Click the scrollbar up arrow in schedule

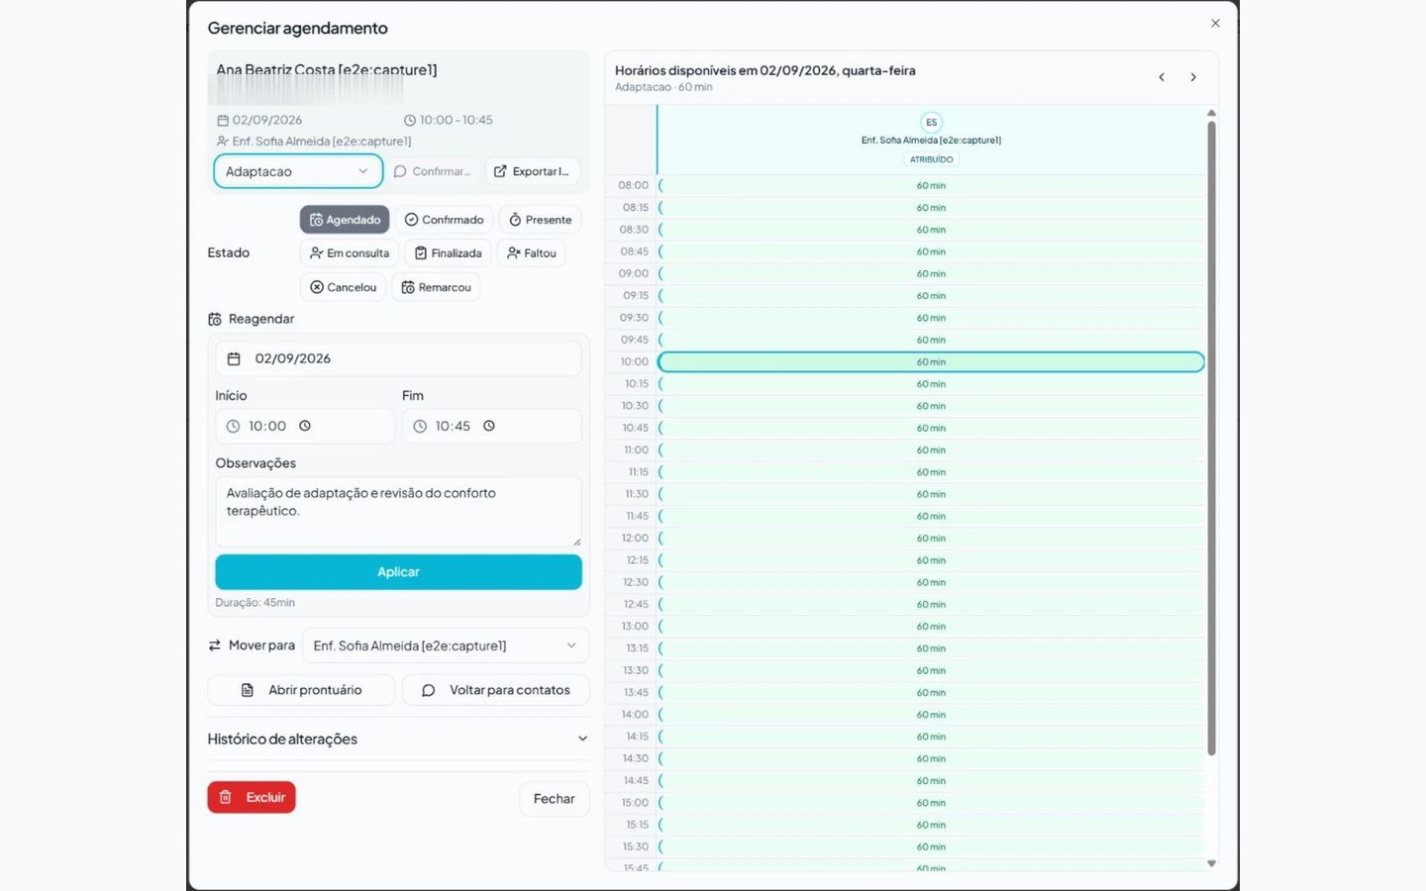point(1211,113)
